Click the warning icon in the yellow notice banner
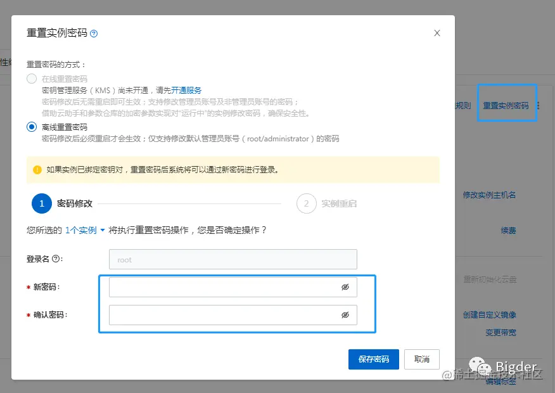Image resolution: width=555 pixels, height=393 pixels. pos(36,169)
